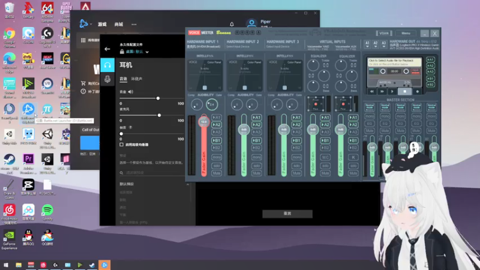Click the red Hardware Input 1 fader knob
This screenshot has height=270, width=480.
(204, 122)
